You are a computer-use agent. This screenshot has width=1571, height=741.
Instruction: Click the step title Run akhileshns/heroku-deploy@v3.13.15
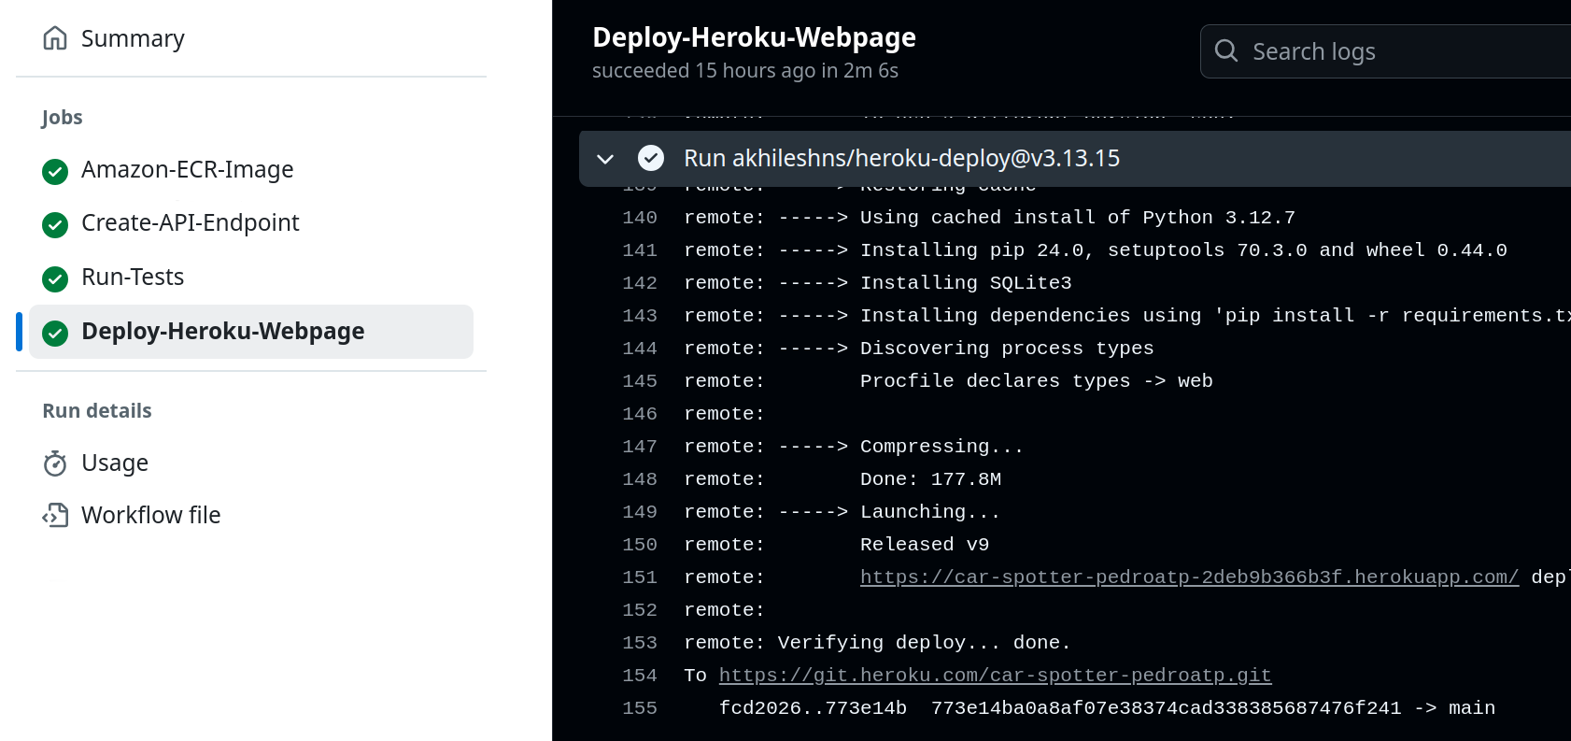point(901,158)
